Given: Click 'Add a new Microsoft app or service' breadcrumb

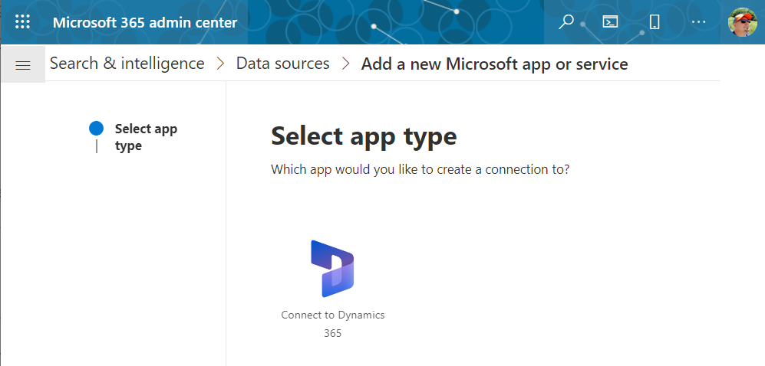Looking at the screenshot, I should pyautogui.click(x=494, y=64).
